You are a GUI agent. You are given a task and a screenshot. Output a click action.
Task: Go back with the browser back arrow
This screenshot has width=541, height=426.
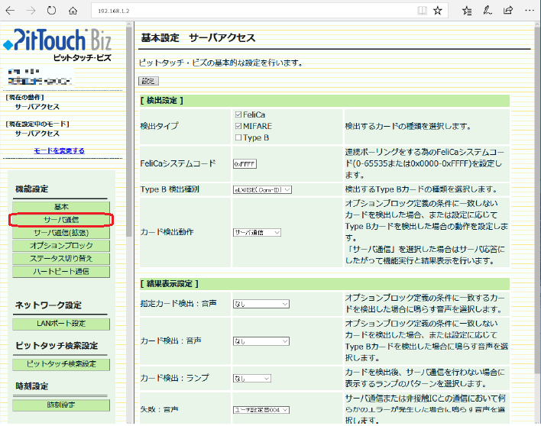(x=11, y=11)
